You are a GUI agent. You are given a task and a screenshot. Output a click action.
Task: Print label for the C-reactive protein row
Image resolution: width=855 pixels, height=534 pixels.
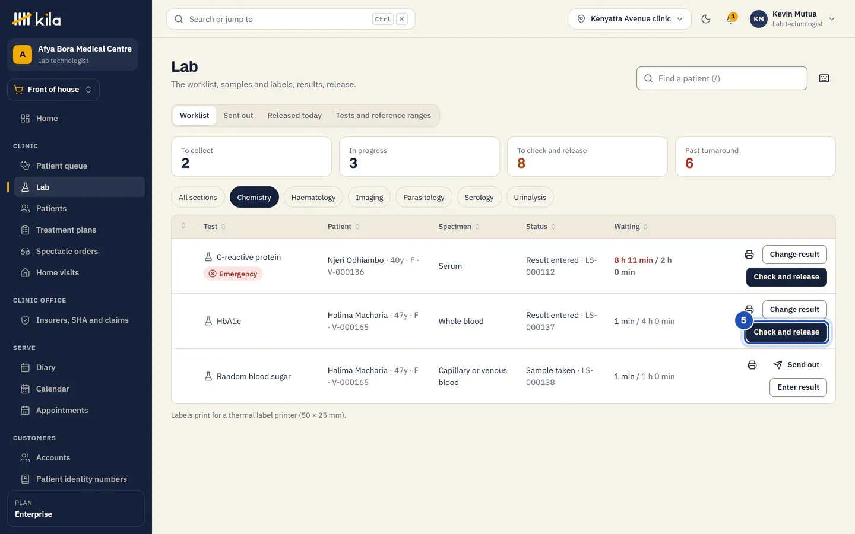[x=749, y=255]
